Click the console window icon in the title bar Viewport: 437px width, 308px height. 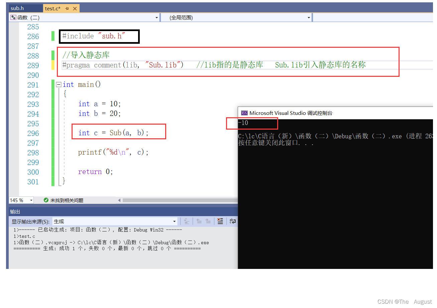tap(244, 113)
